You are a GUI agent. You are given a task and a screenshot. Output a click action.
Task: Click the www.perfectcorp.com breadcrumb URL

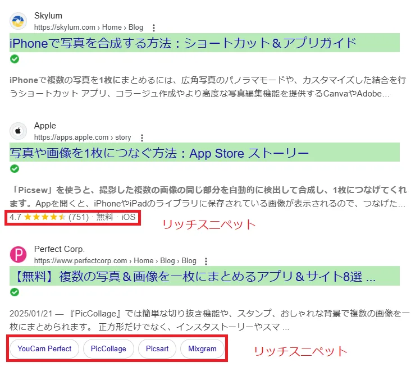point(115,261)
